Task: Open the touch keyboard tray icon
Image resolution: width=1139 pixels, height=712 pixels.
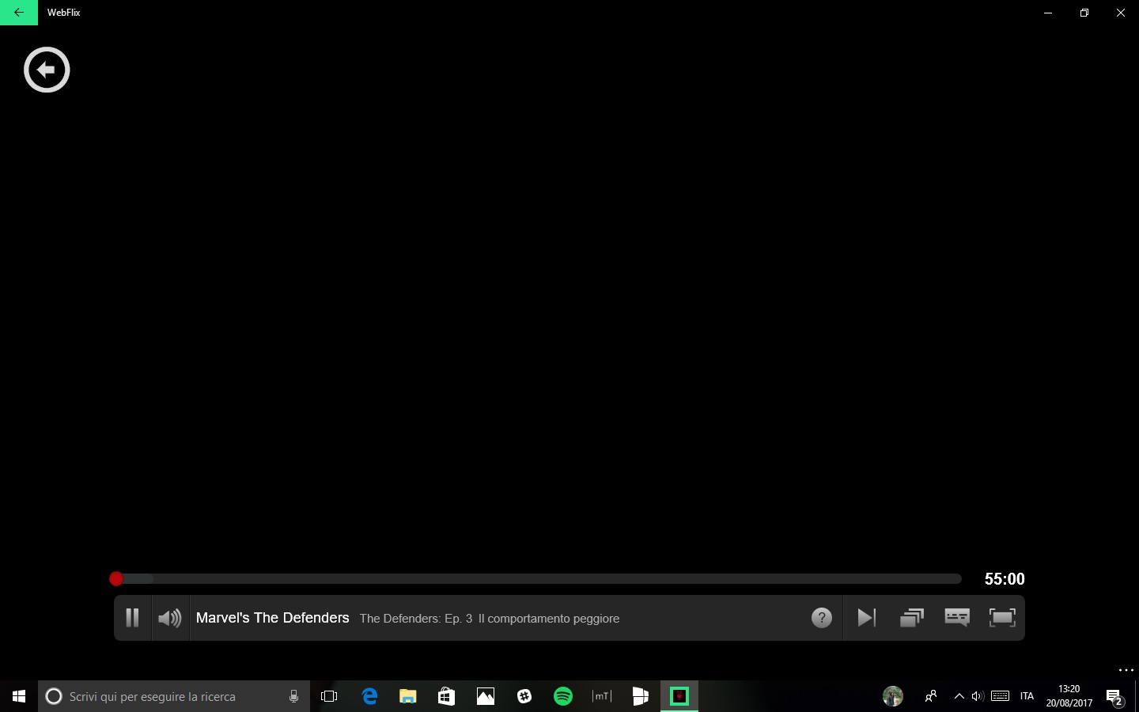Action: [x=1000, y=696]
